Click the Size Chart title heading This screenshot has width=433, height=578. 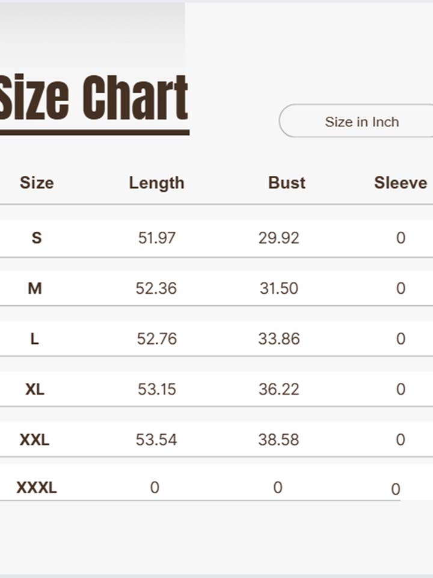click(x=94, y=98)
